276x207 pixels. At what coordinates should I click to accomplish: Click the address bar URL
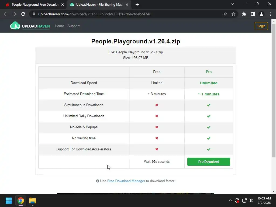[95, 14]
